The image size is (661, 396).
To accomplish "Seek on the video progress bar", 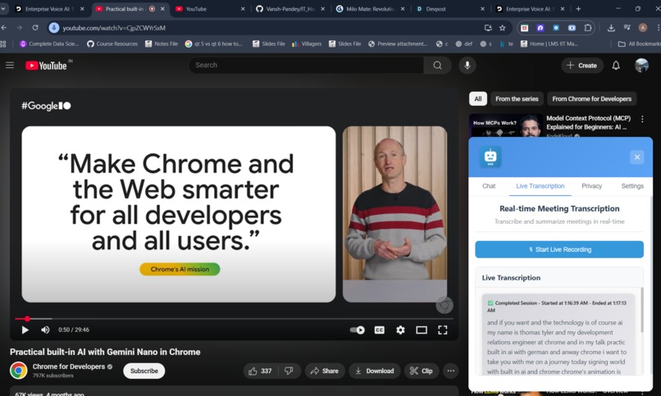I will (x=234, y=319).
